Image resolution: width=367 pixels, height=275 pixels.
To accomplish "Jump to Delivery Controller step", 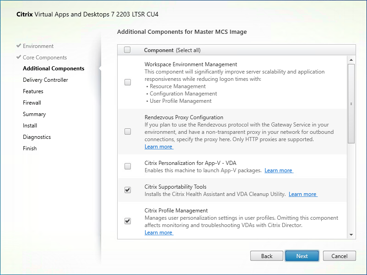I will pyautogui.click(x=45, y=80).
